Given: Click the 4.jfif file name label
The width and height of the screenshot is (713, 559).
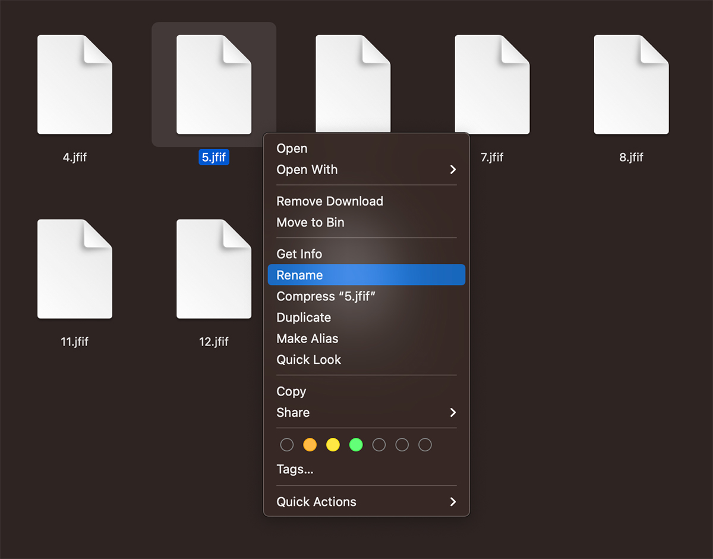Looking at the screenshot, I should [75, 158].
